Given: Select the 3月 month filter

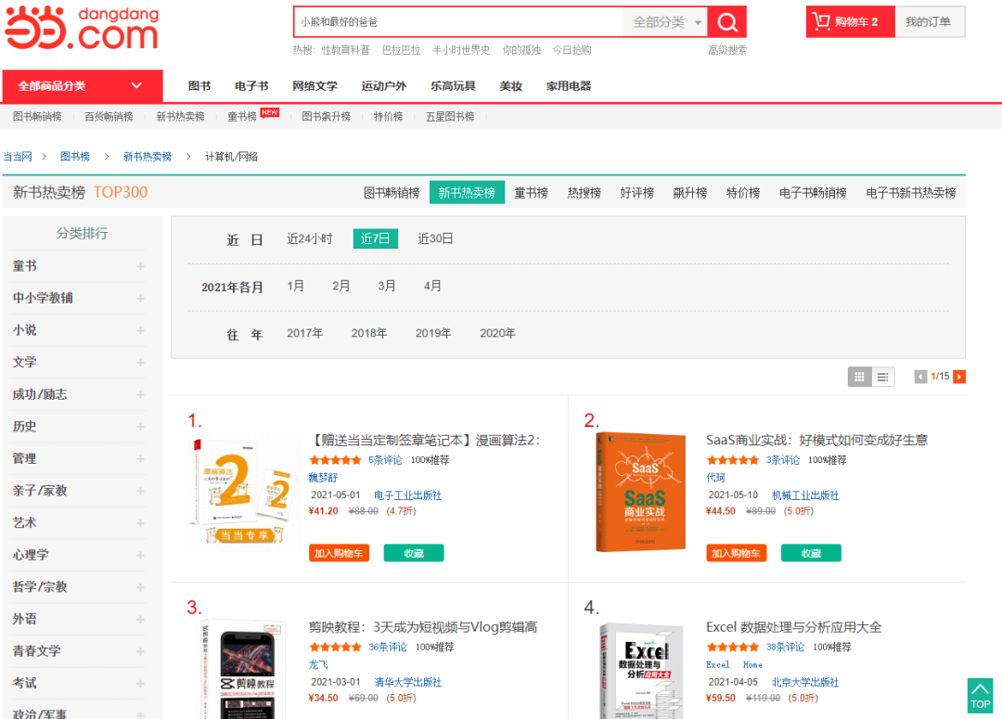Looking at the screenshot, I should (x=386, y=287).
